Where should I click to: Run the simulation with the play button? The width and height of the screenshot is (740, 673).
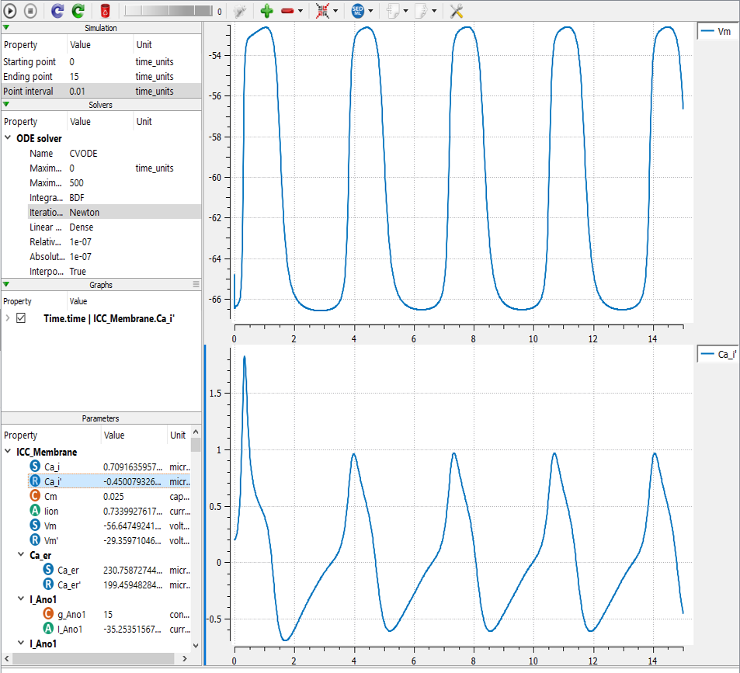pyautogui.click(x=11, y=11)
